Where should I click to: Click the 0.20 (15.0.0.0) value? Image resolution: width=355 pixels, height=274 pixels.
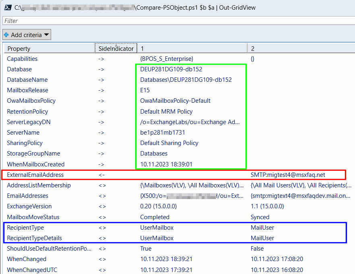[159, 206]
